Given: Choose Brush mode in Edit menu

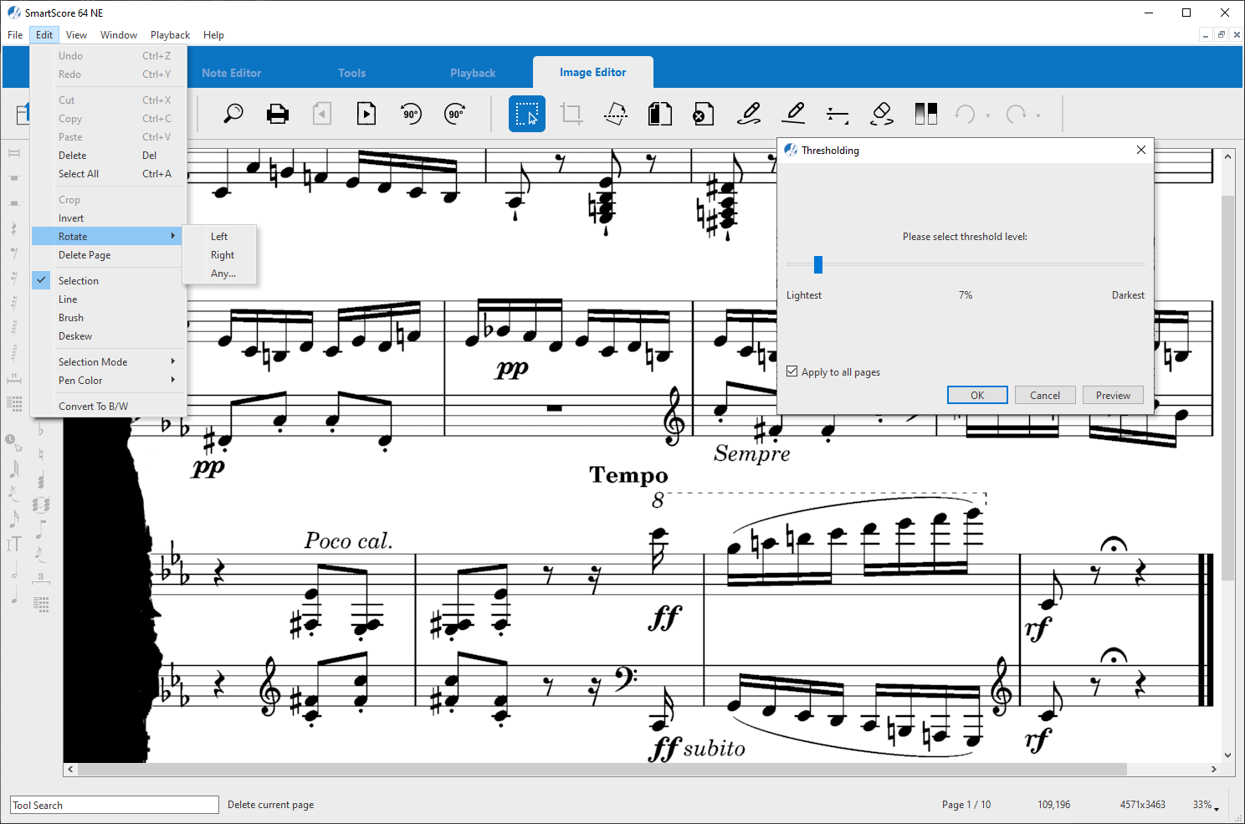Looking at the screenshot, I should 109,318.
